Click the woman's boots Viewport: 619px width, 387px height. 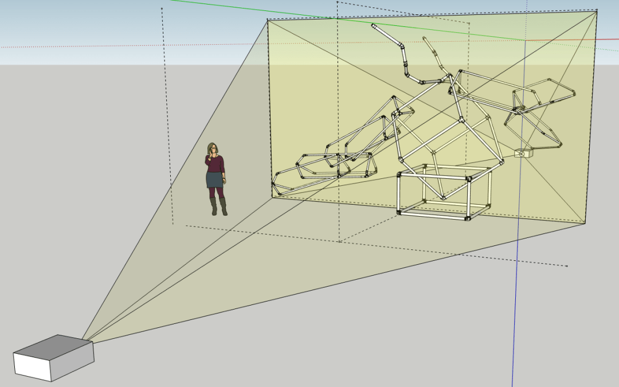218,208
